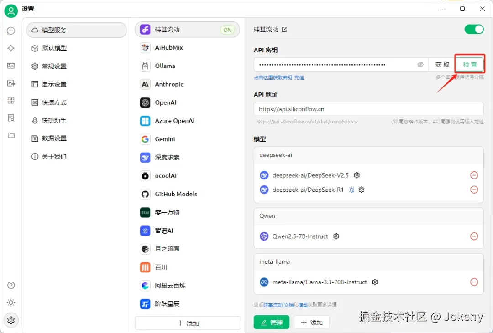Open settings gear for DeepSeek-V2.5
The width and height of the screenshot is (493, 333).
click(357, 175)
